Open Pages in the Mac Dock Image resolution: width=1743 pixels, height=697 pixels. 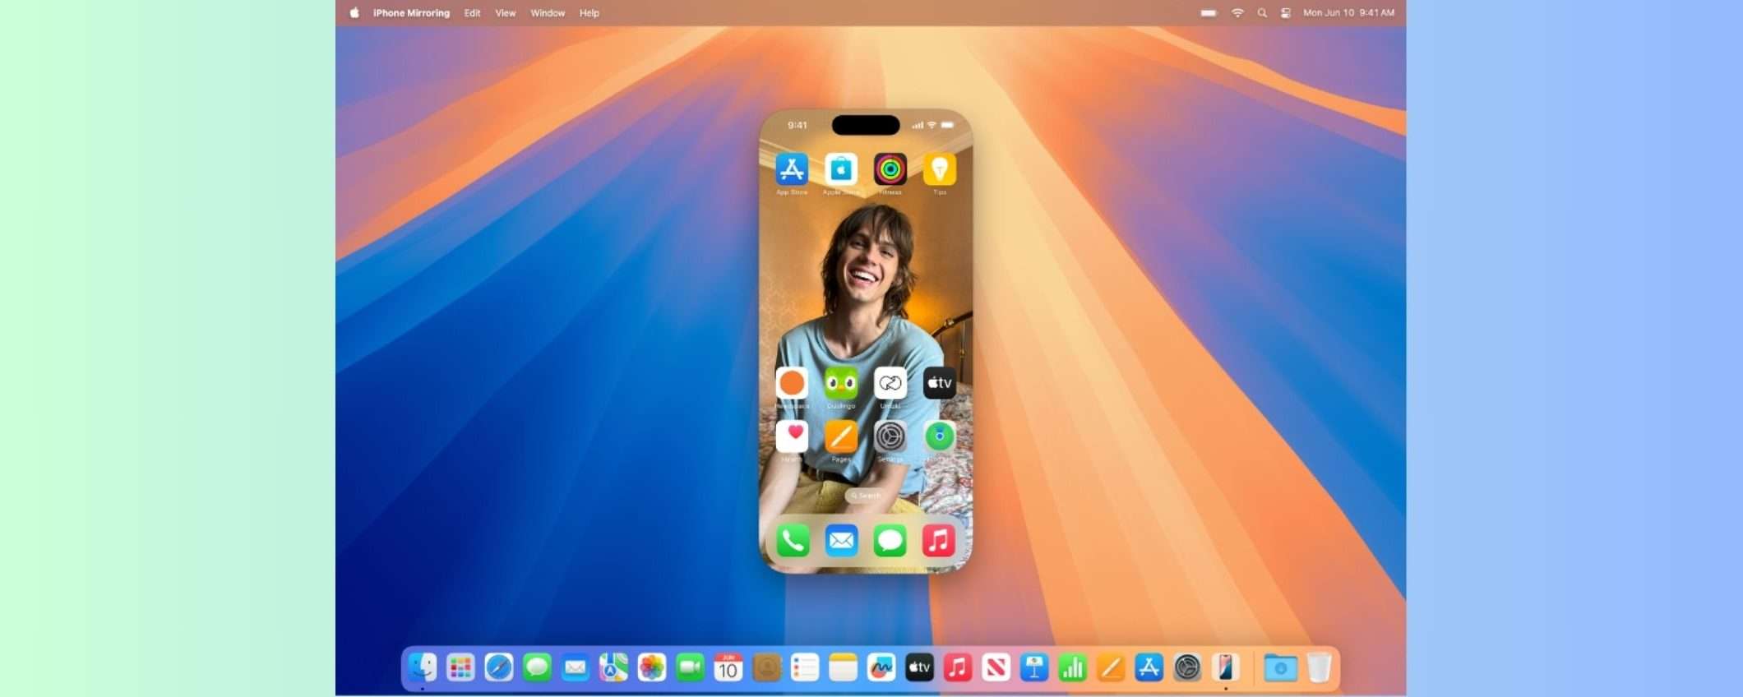(1111, 667)
